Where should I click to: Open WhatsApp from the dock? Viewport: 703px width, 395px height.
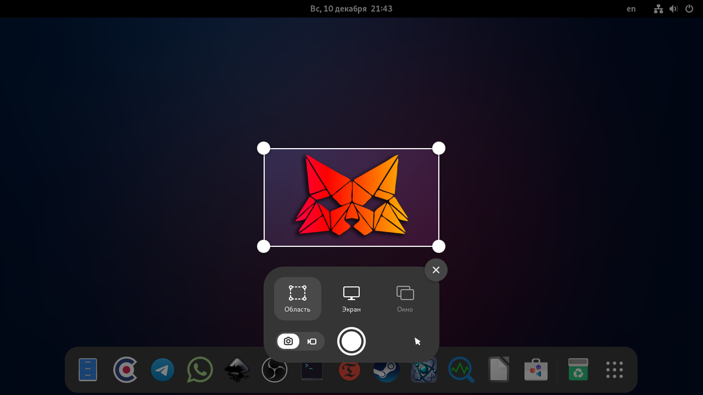click(200, 370)
